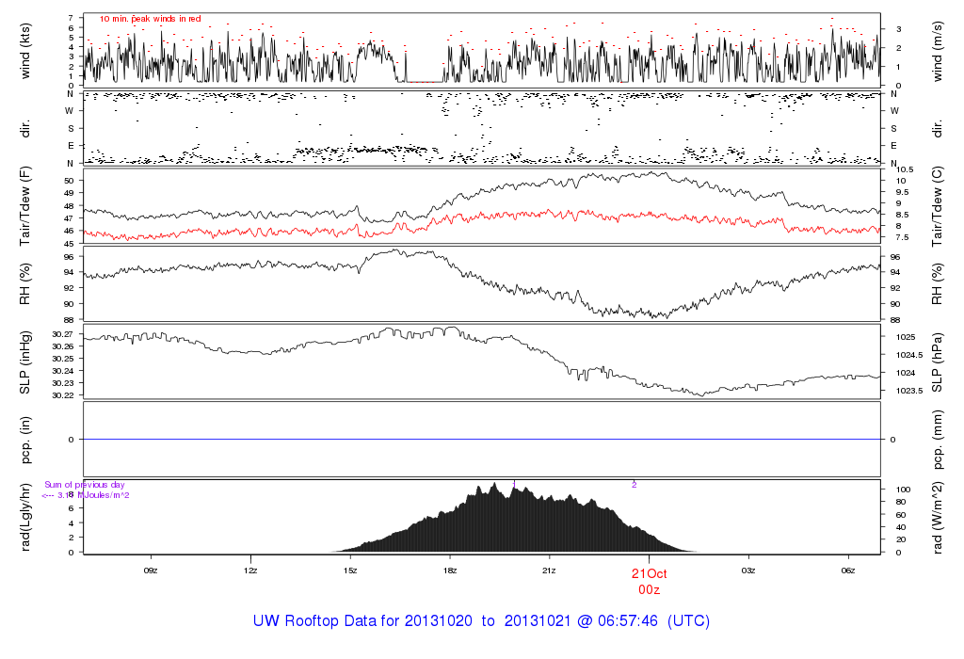964x659 pixels.
Task: Click the 'Tair/Tdew (F)' axis label
Action: click(x=25, y=206)
